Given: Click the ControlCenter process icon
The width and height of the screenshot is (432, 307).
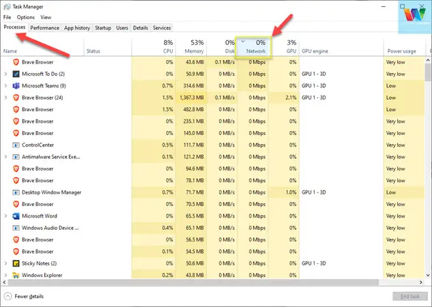Looking at the screenshot, I should click(16, 145).
